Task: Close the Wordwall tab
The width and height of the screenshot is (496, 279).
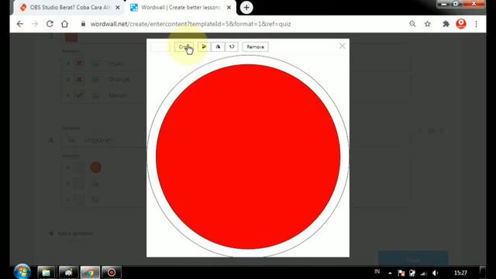Action: [229, 7]
